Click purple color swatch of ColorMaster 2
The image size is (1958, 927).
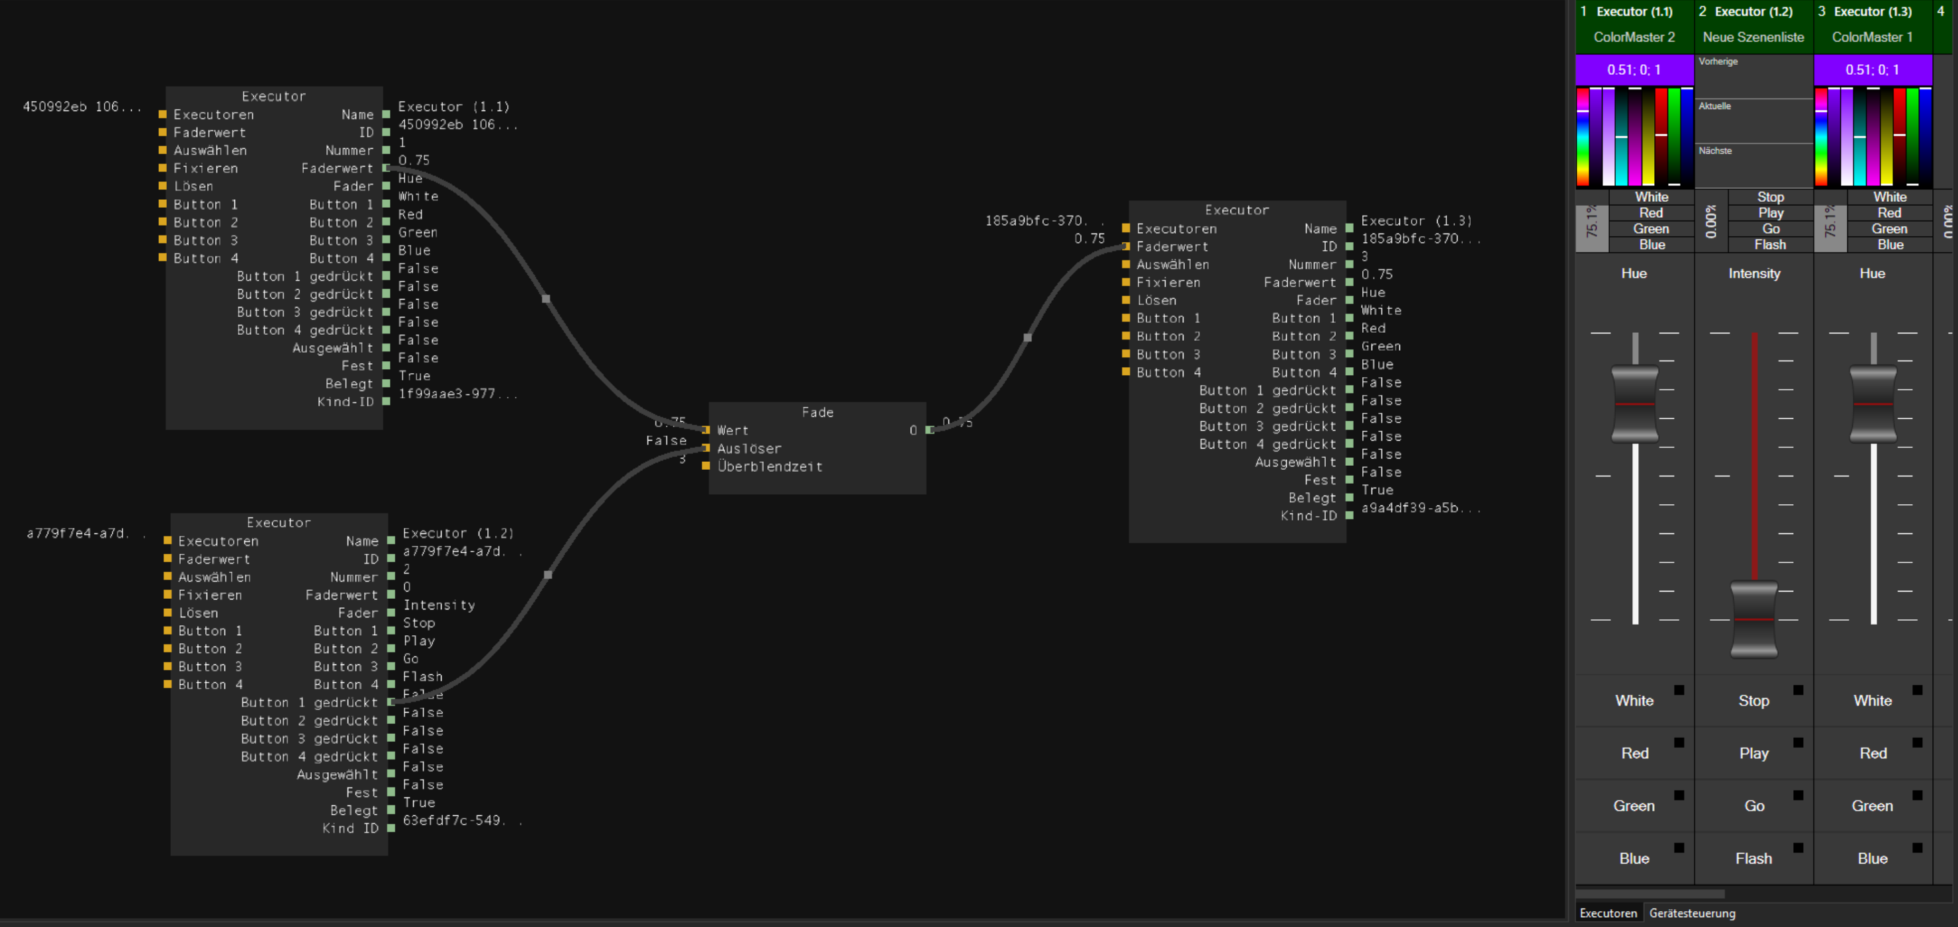point(1634,70)
